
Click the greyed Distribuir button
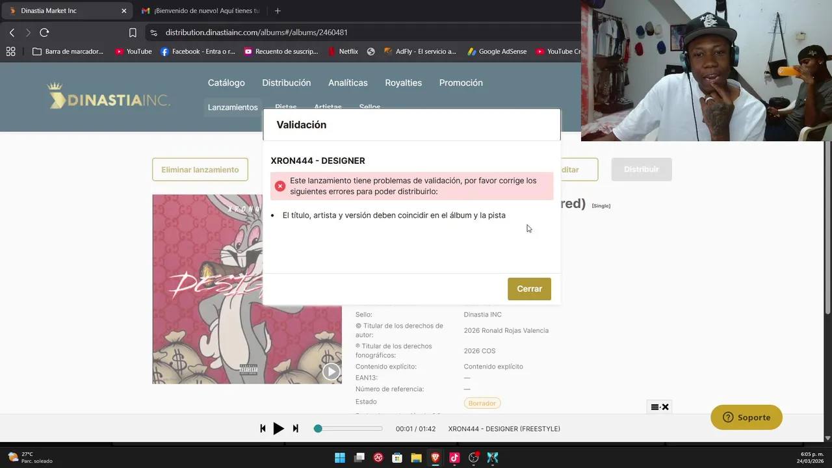point(642,169)
